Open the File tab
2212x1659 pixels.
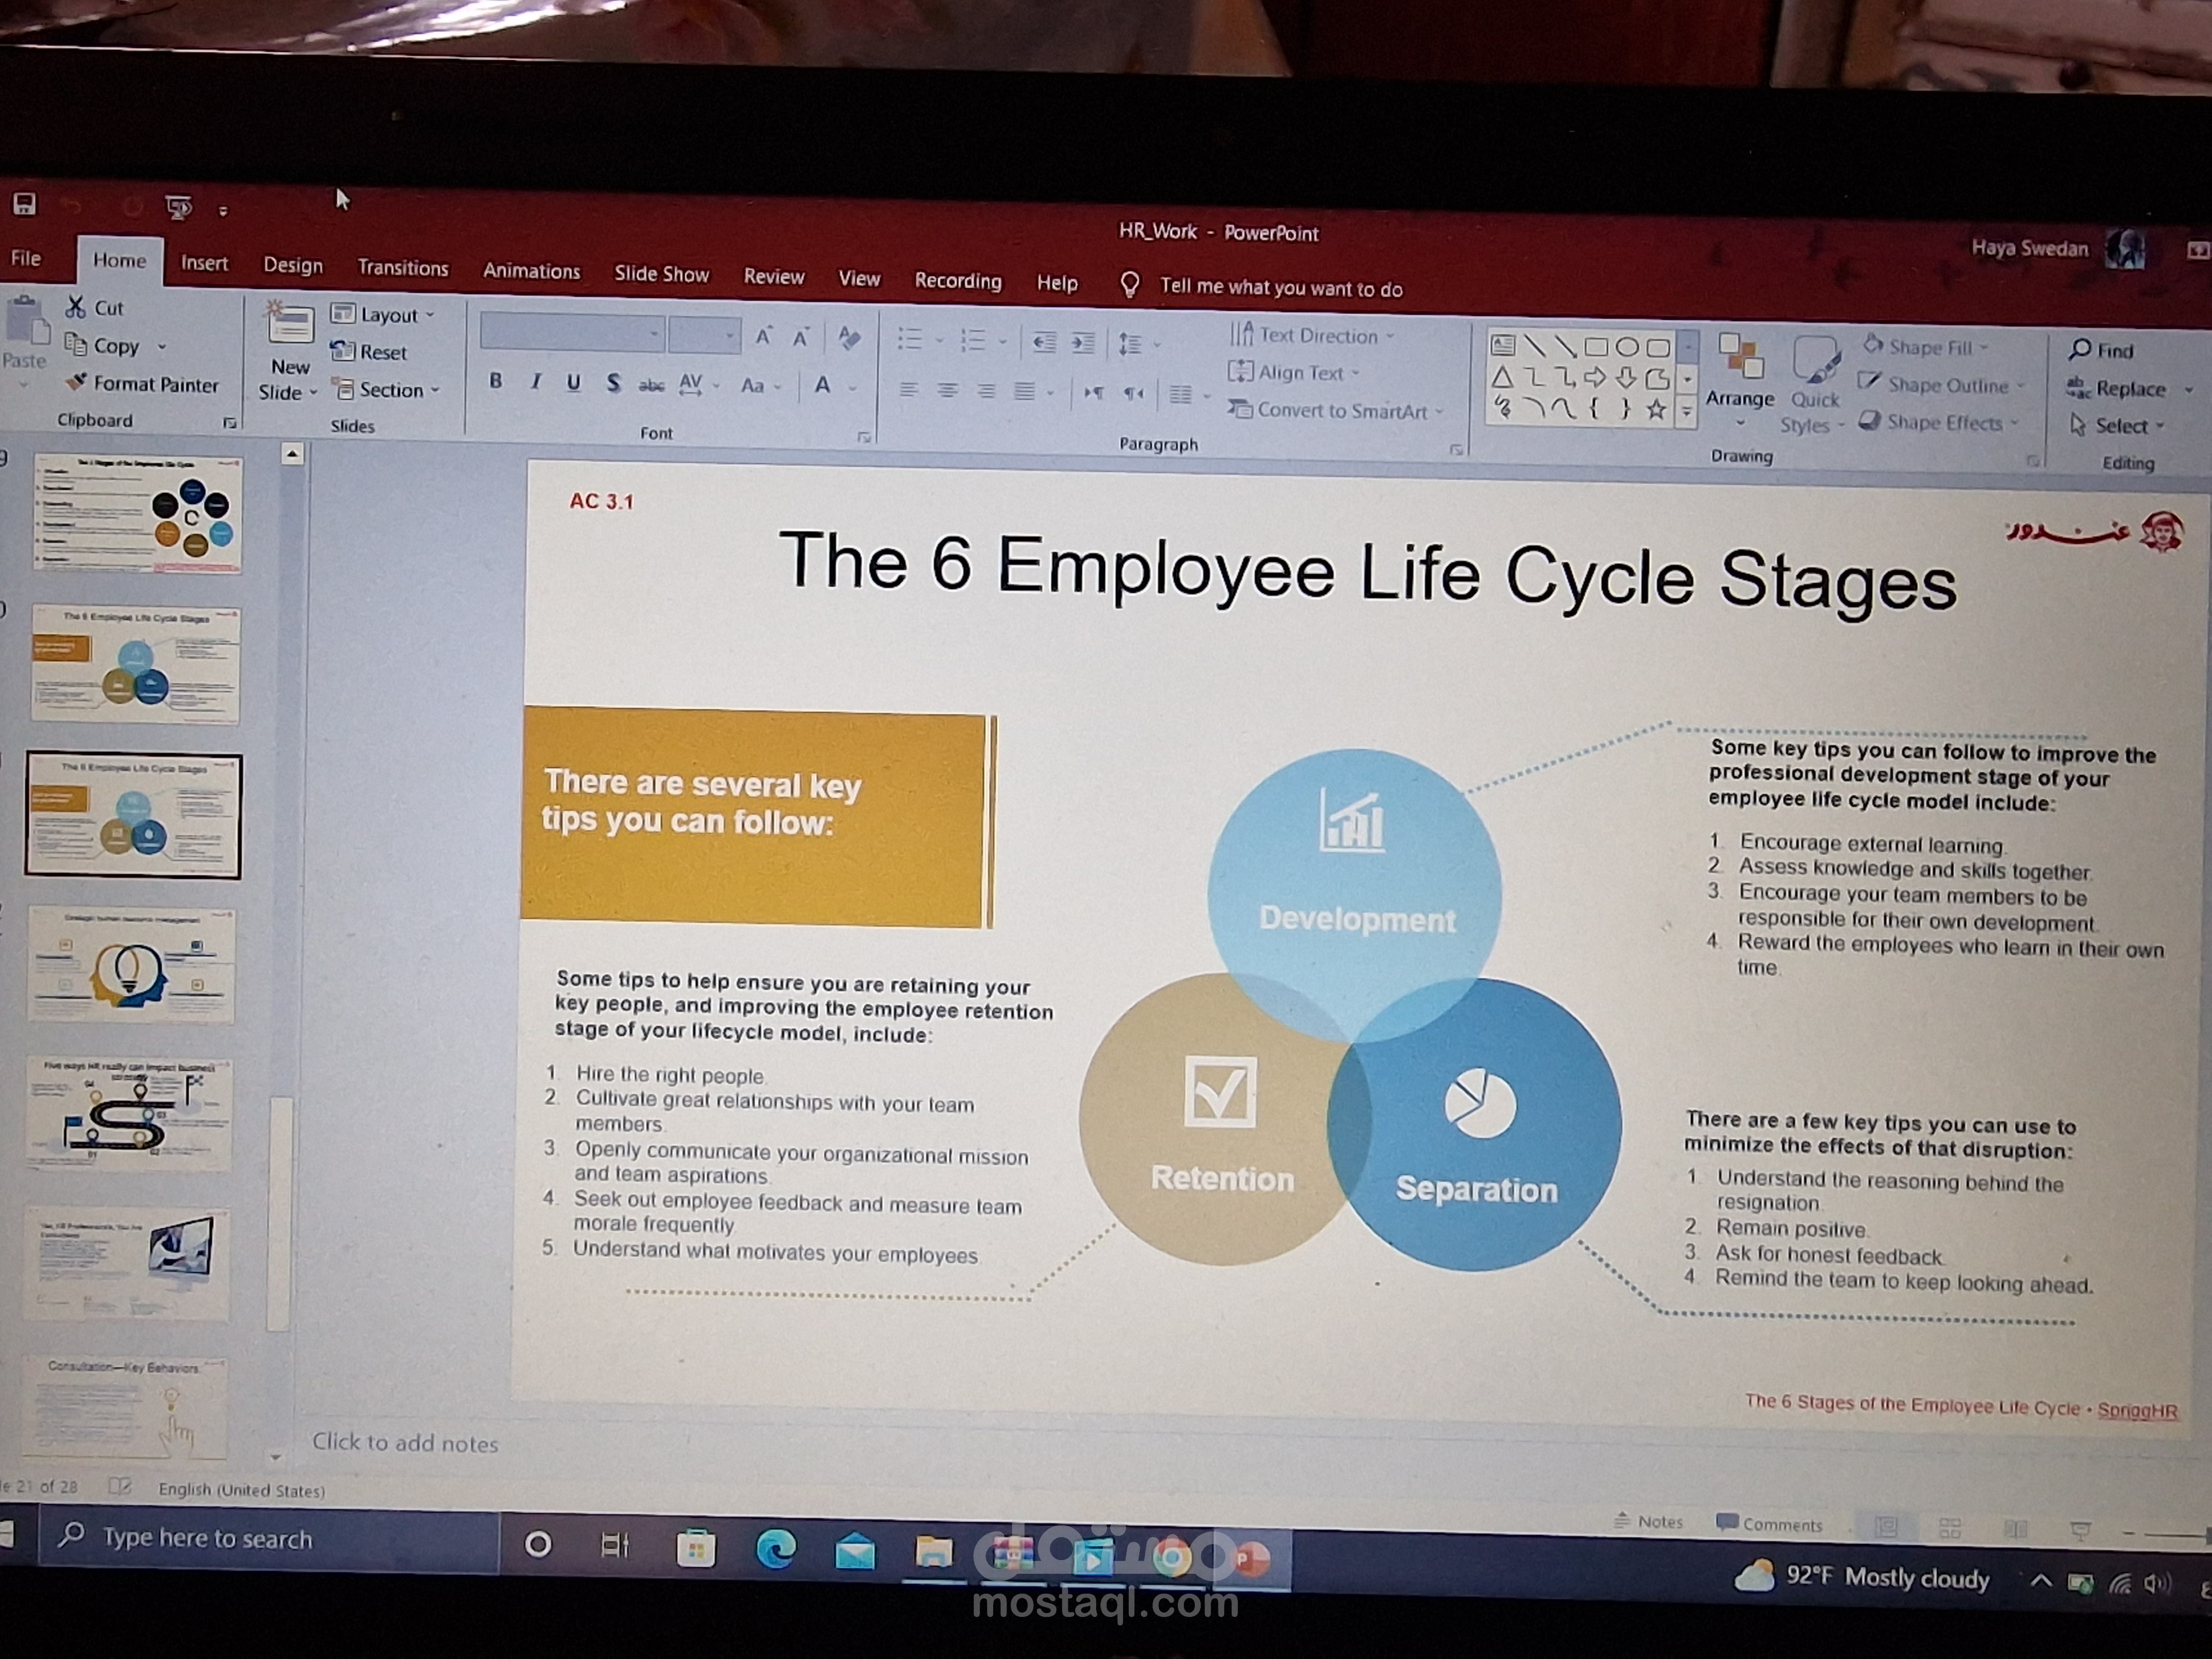(26, 258)
